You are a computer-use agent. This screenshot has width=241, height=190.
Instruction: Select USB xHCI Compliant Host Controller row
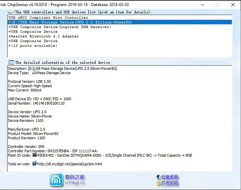click(120, 18)
